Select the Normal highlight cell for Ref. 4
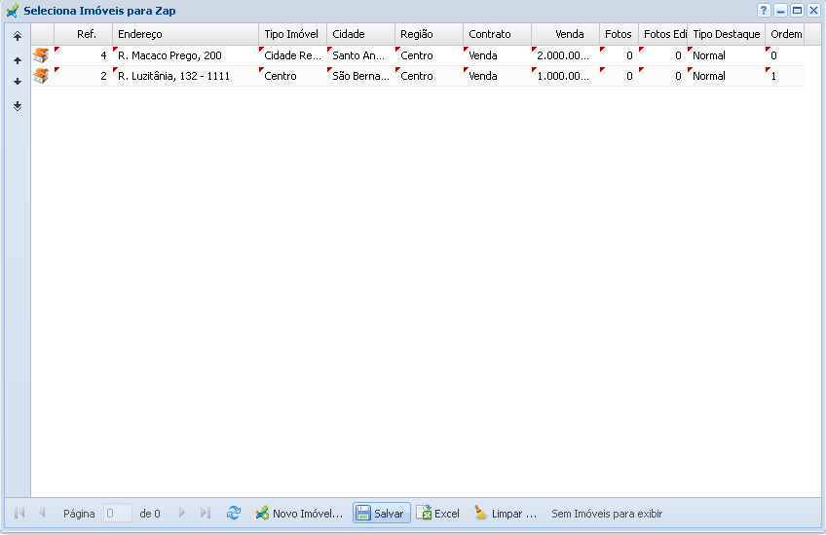The height and width of the screenshot is (535, 826). coord(725,55)
